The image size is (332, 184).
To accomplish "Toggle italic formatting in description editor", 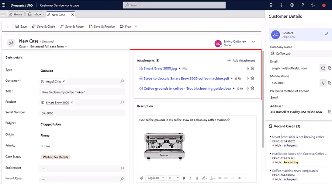I will [x=190, y=178].
